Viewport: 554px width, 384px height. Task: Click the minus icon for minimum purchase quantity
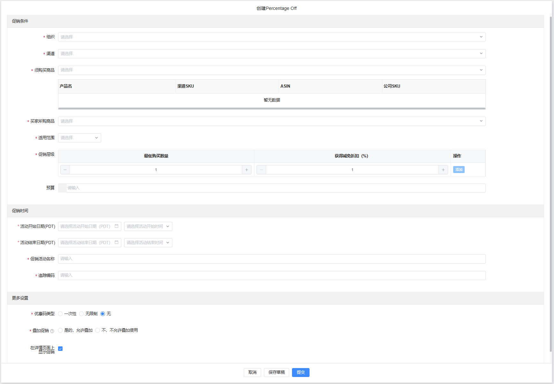65,170
